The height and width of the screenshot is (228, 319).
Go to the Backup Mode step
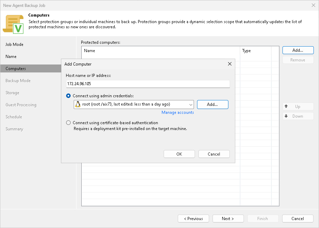[18, 81]
